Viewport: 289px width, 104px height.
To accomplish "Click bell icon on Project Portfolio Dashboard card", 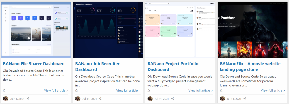I will pos(149,90).
